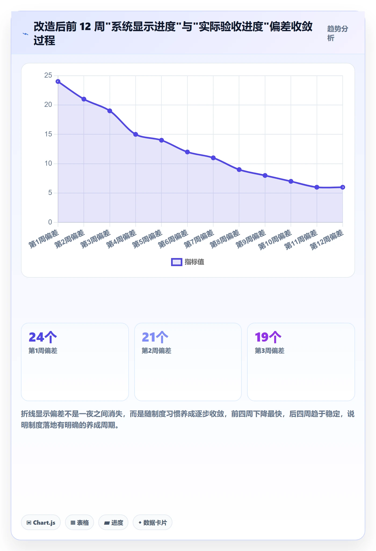Open the 19个 第3周偏差 card

(x=301, y=362)
